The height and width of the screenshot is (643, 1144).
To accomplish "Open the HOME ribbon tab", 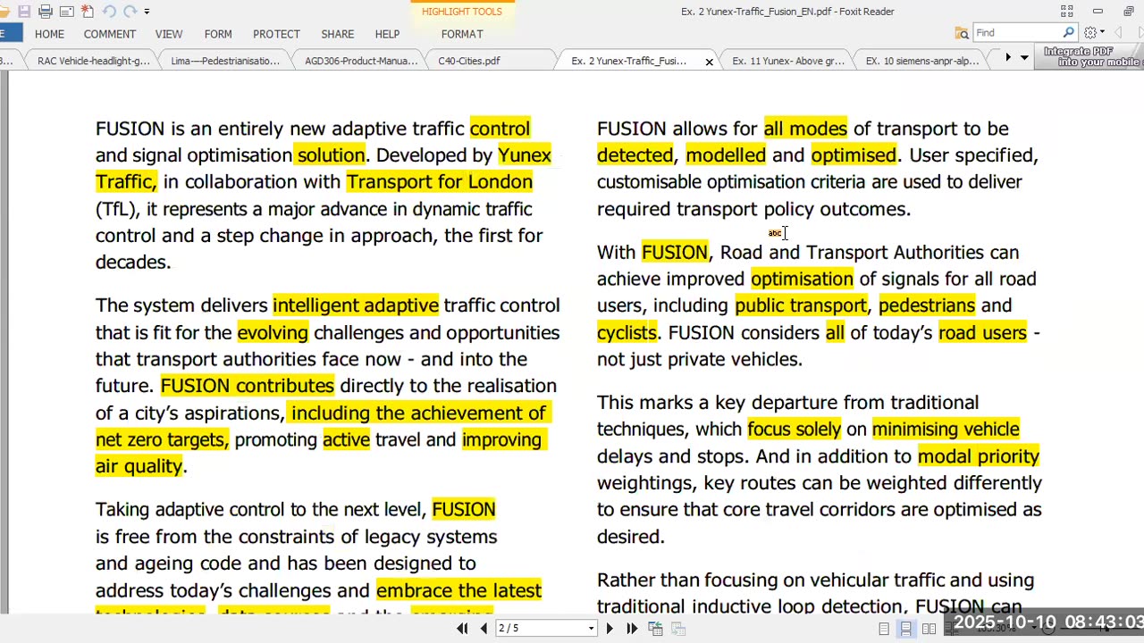I will 49,34.
